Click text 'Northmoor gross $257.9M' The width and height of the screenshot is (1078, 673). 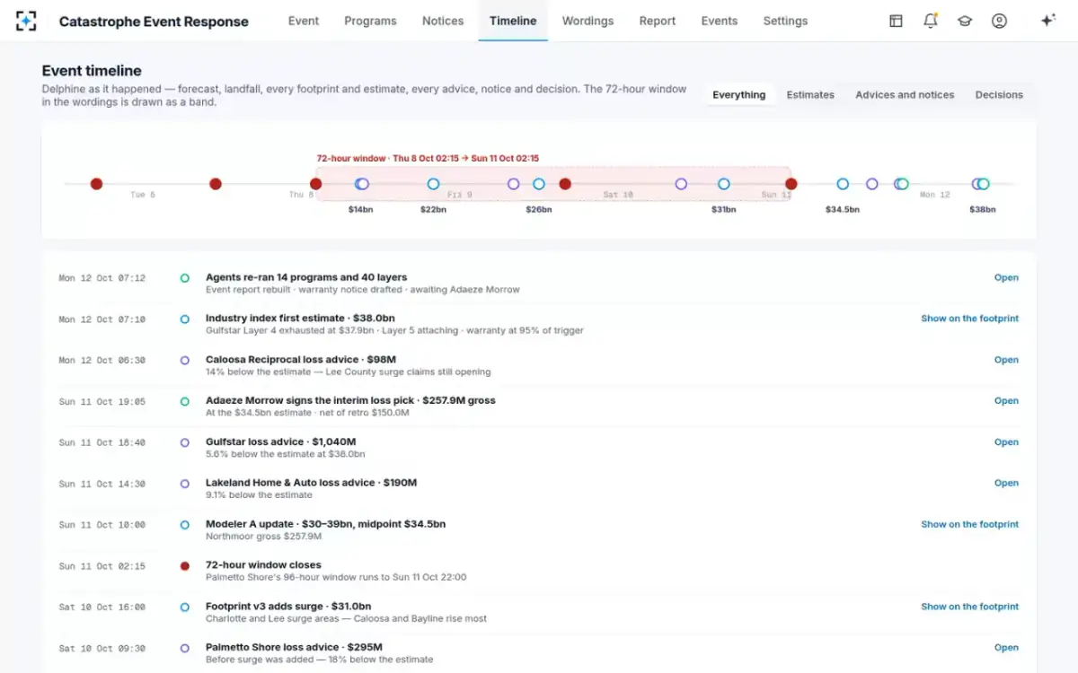[263, 537]
